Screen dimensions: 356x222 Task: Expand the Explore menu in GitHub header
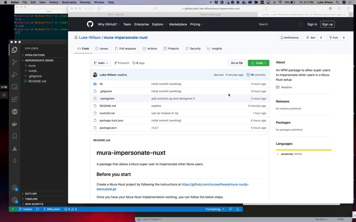tap(159, 24)
